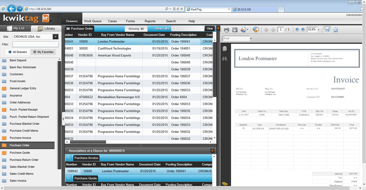Zoom out with the minus icon
The height and width of the screenshot is (190, 366).
297,30
